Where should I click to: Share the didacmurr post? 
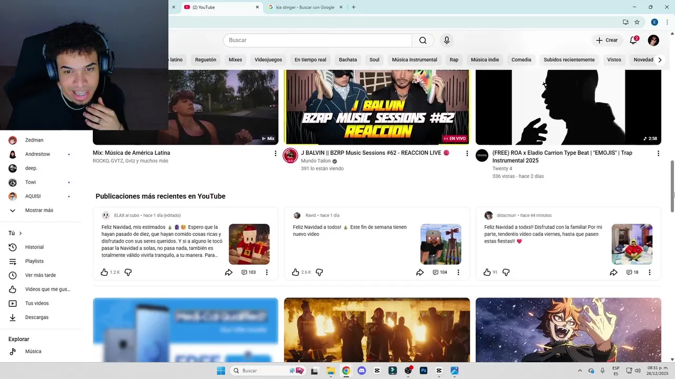click(614, 272)
